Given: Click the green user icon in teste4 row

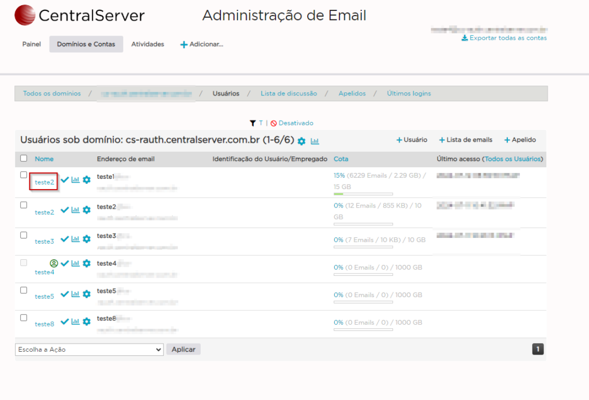Looking at the screenshot, I should tap(54, 263).
